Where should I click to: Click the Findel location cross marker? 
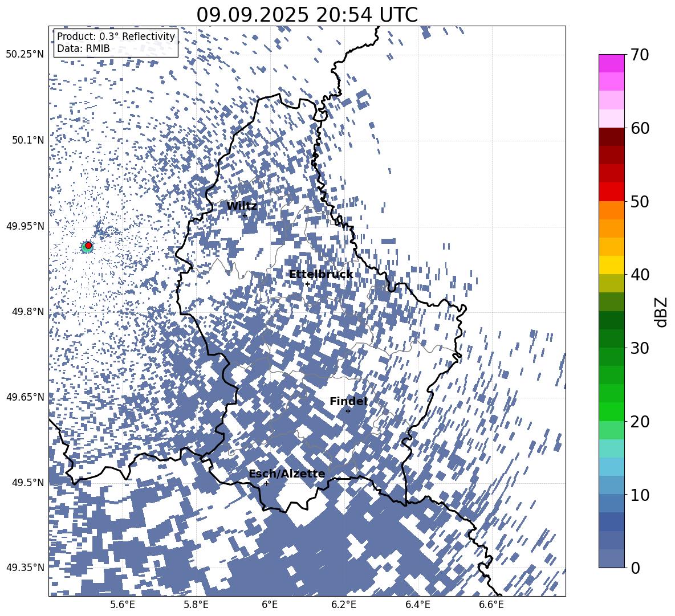348,411
